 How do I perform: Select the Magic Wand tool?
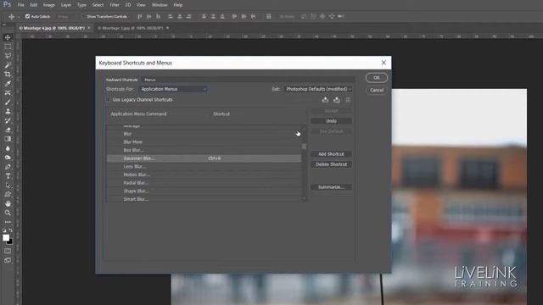click(8, 65)
